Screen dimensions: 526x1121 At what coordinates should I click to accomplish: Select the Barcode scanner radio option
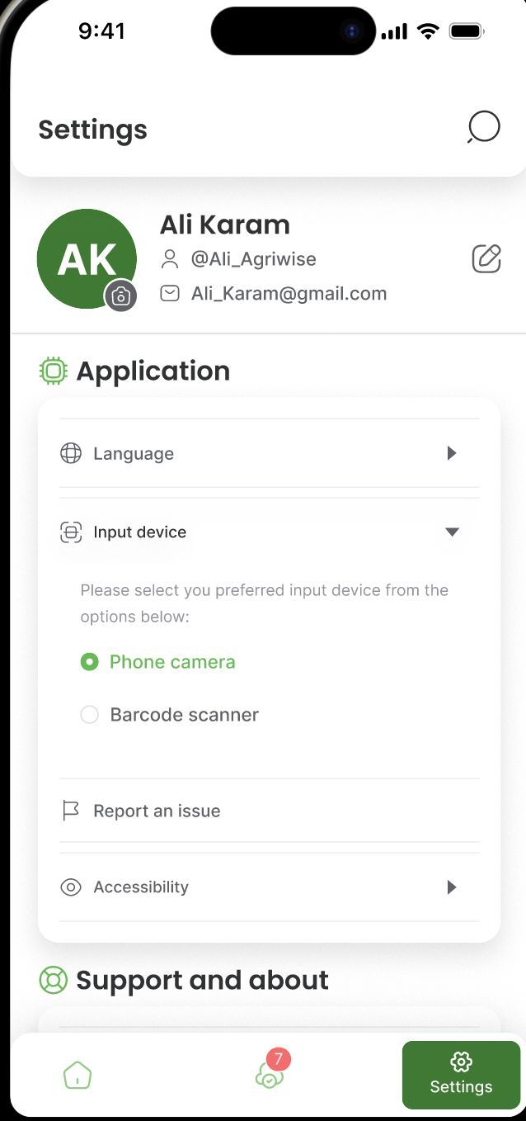pyautogui.click(x=89, y=715)
